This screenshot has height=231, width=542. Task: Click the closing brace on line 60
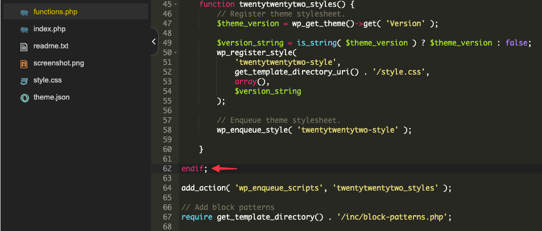point(201,150)
